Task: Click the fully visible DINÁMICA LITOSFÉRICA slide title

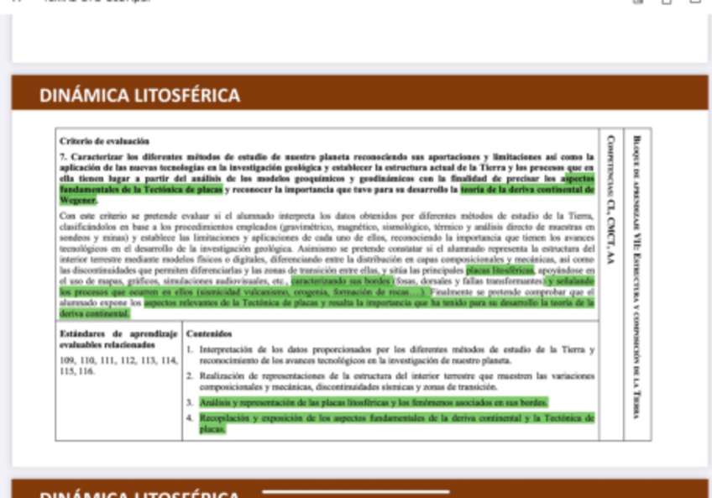Action: (x=139, y=95)
